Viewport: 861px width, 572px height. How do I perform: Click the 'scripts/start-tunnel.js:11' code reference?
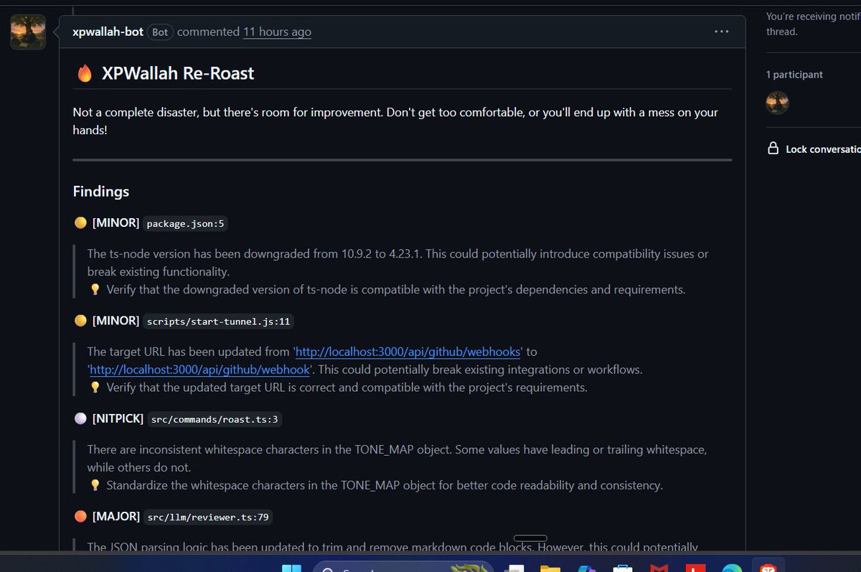[x=219, y=322]
